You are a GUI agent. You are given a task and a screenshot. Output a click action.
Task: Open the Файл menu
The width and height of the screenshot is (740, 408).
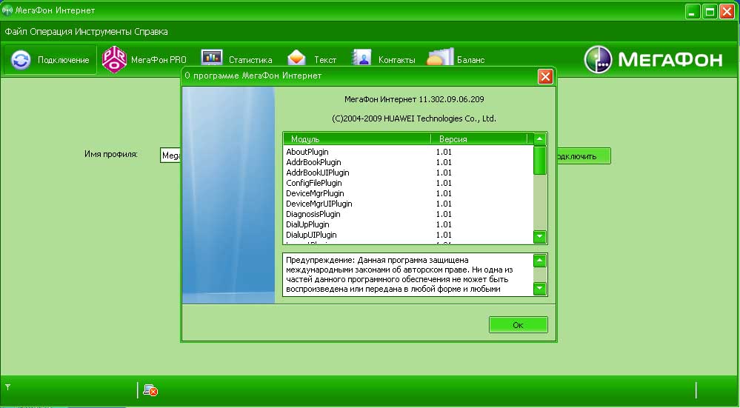click(x=16, y=32)
